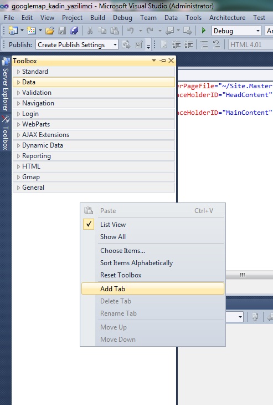The image size is (273, 405).
Task: Select Show All in context menu
Action: click(153, 237)
